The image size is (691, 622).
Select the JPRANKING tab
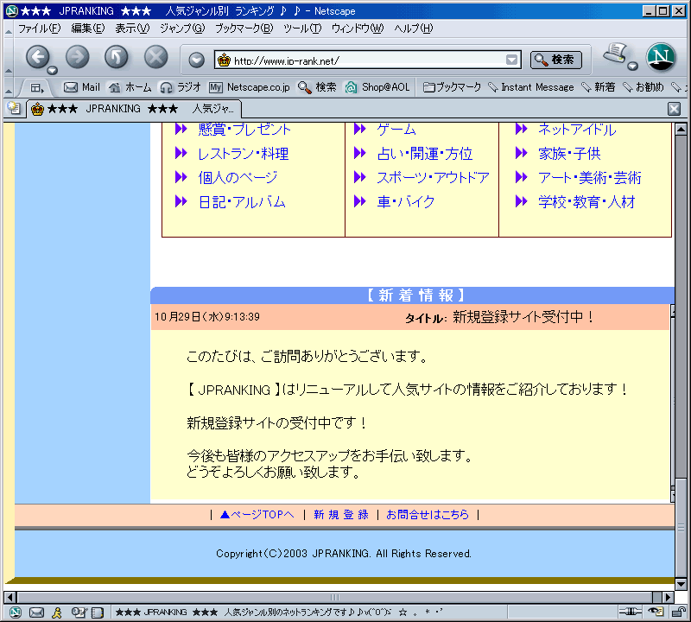(x=134, y=109)
